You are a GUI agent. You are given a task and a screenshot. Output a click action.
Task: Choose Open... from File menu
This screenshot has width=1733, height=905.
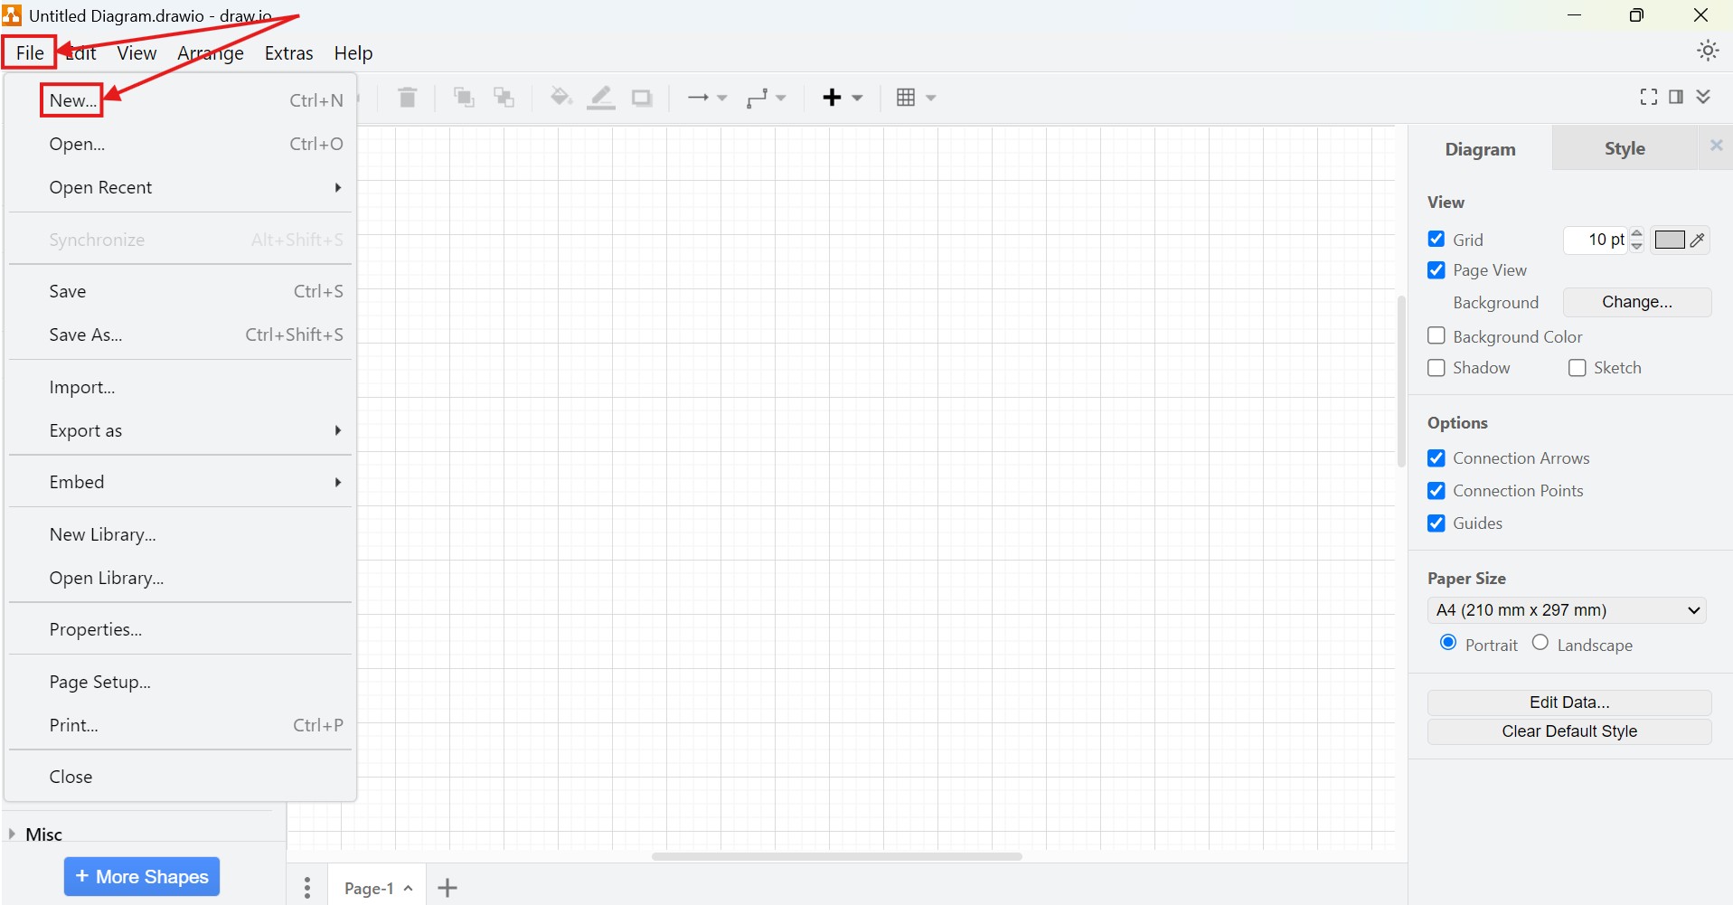[179, 144]
